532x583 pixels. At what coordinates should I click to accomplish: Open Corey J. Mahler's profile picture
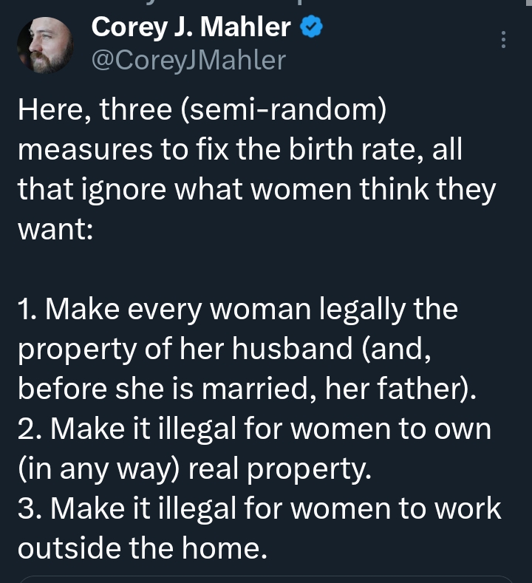[x=44, y=44]
